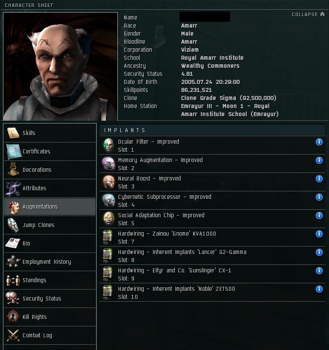Collapse the character sheet header

point(308,14)
